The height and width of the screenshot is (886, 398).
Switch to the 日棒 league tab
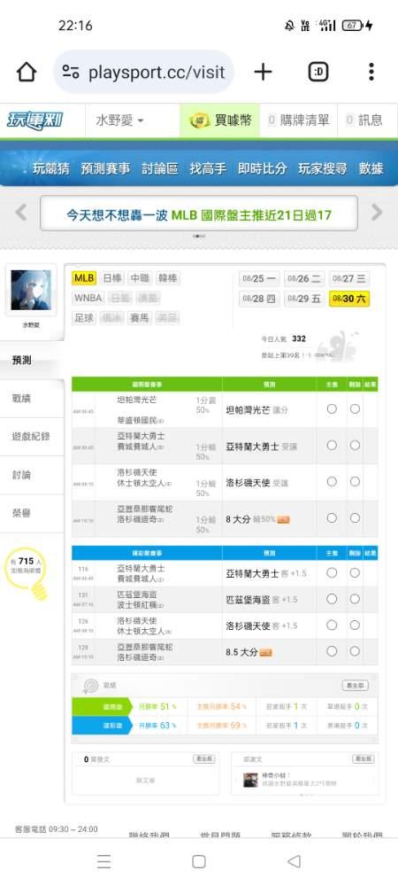coord(111,278)
